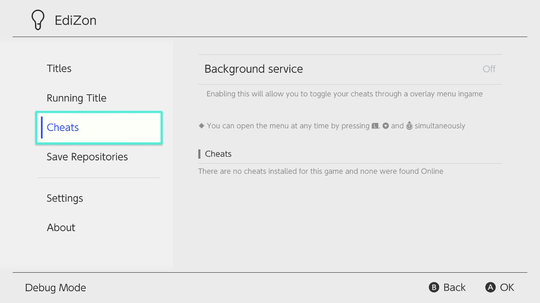This screenshot has height=303, width=540.
Task: Click the Cheats section heading in the content pane
Action: [x=218, y=154]
